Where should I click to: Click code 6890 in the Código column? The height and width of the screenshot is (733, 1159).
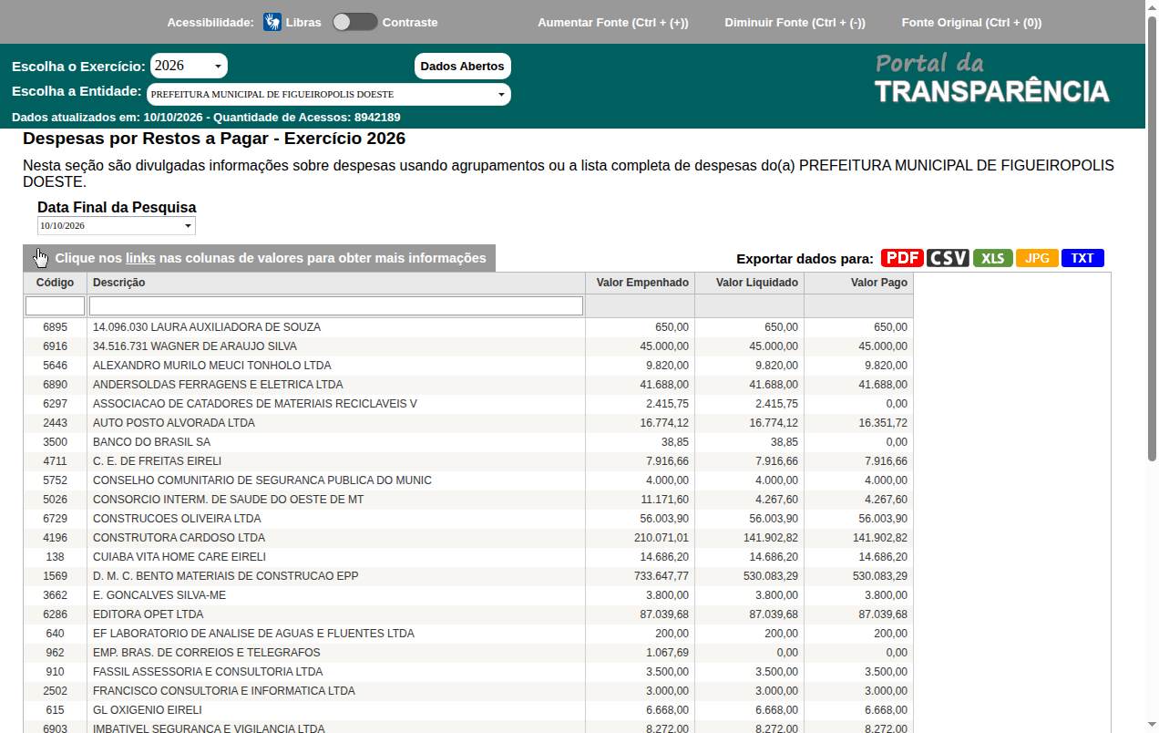click(55, 385)
